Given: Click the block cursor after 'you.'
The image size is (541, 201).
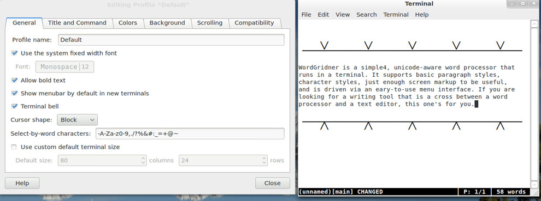Looking at the screenshot, I should point(477,103).
